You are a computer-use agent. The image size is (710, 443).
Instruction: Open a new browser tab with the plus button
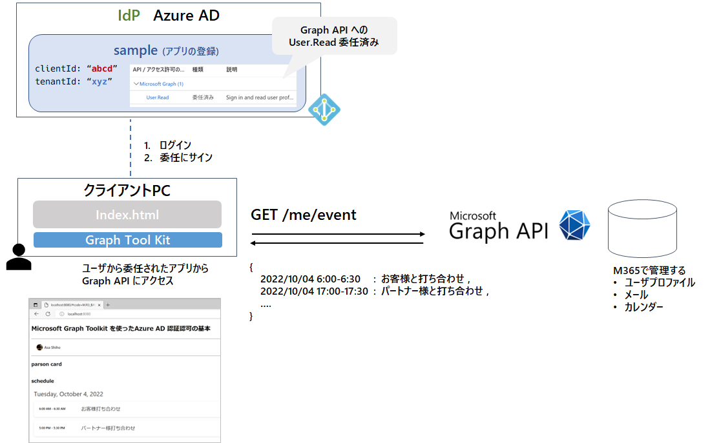108,305
